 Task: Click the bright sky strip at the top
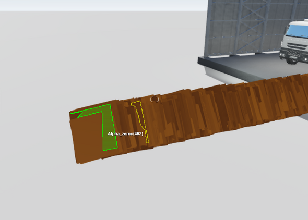point(104,5)
